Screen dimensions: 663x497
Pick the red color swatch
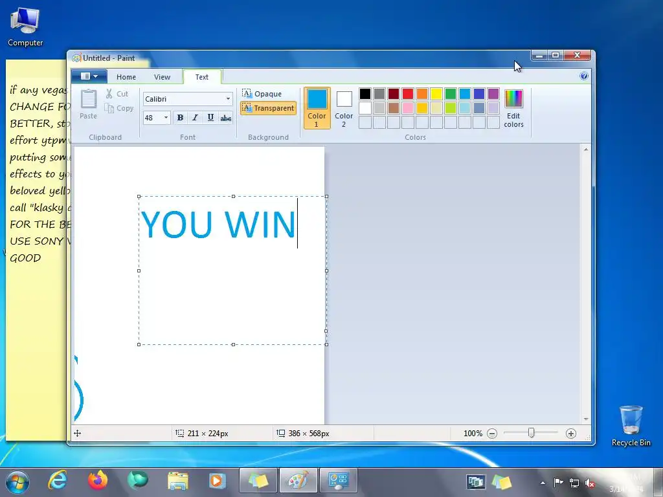[x=408, y=93]
